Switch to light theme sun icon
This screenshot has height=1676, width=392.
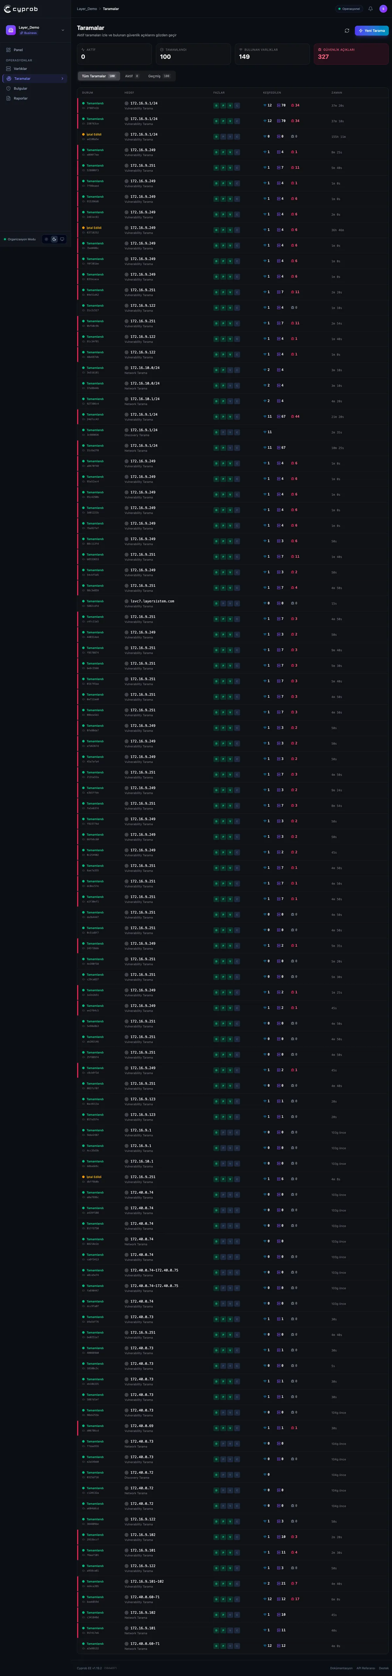click(x=46, y=239)
